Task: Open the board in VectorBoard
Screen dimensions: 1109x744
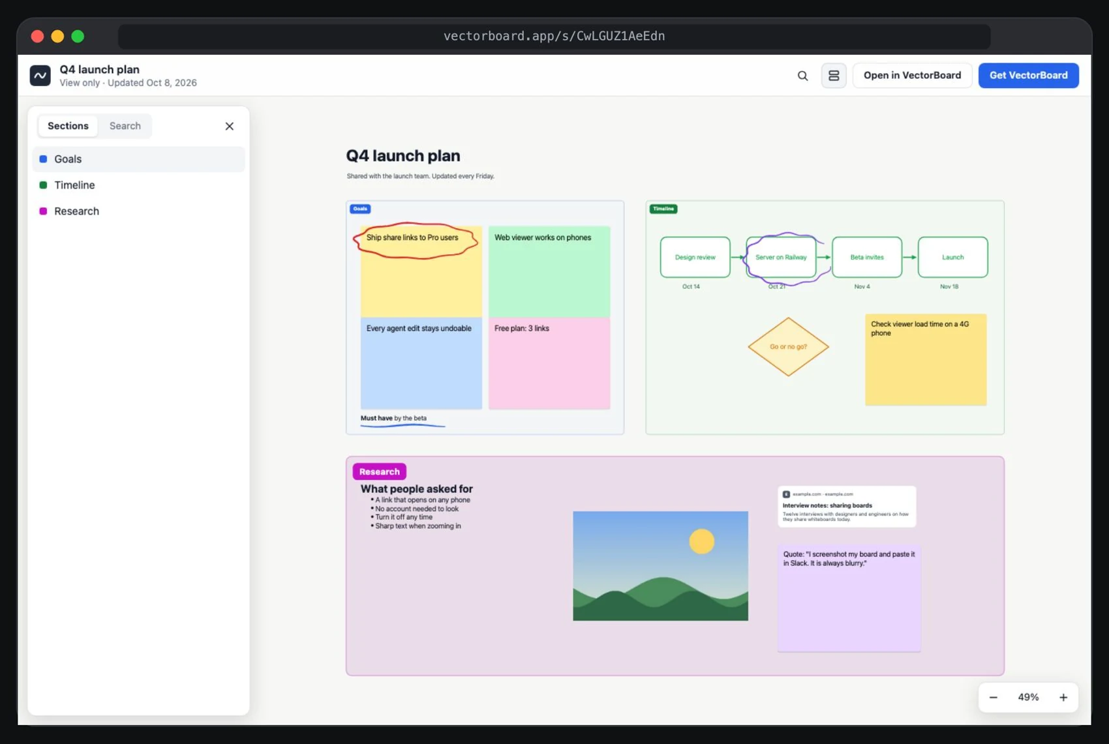Action: [912, 76]
